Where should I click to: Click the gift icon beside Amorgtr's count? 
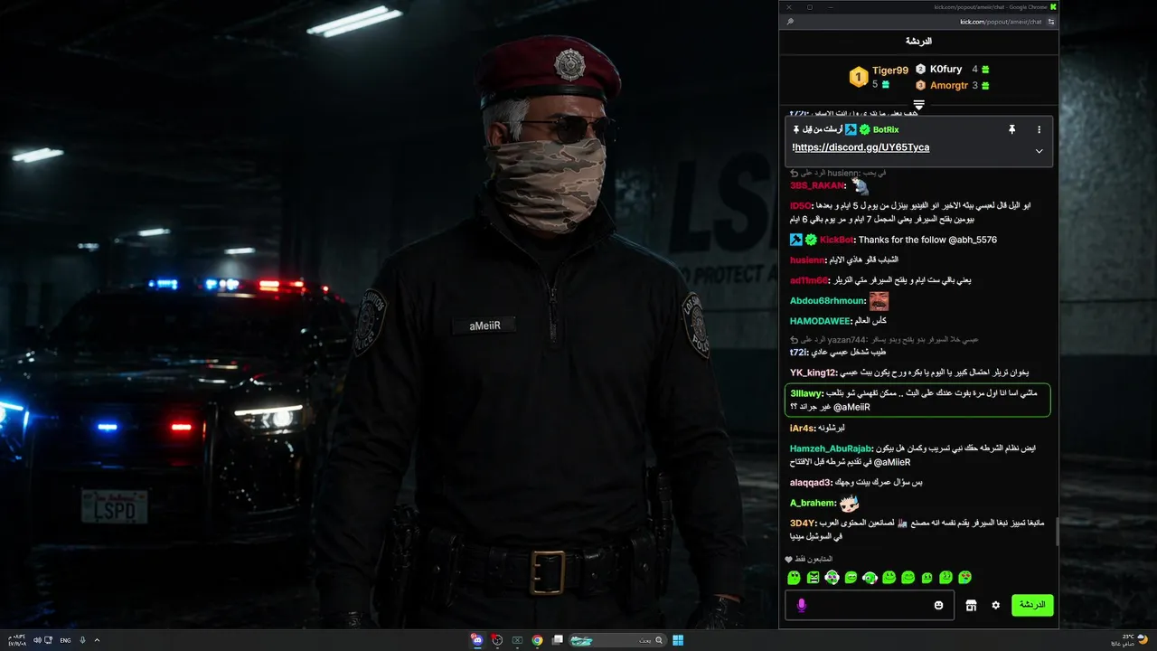point(985,86)
